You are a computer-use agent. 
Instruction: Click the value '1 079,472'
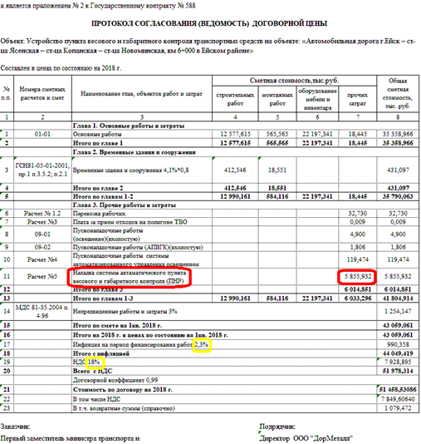pos(398,408)
